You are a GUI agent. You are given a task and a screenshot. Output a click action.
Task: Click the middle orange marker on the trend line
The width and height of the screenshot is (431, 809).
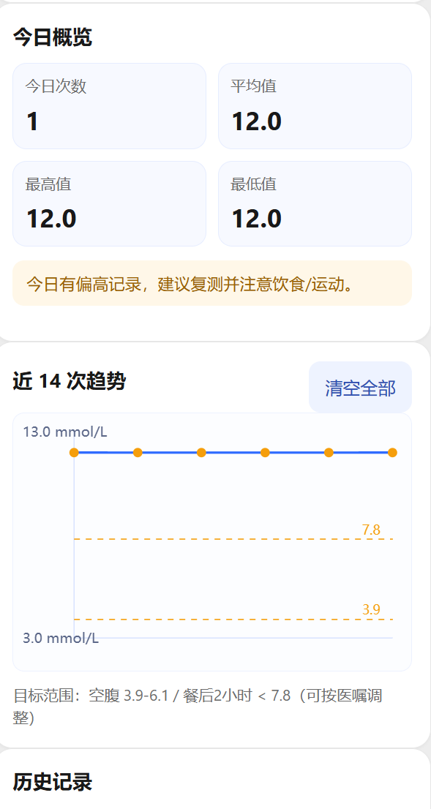coord(201,453)
